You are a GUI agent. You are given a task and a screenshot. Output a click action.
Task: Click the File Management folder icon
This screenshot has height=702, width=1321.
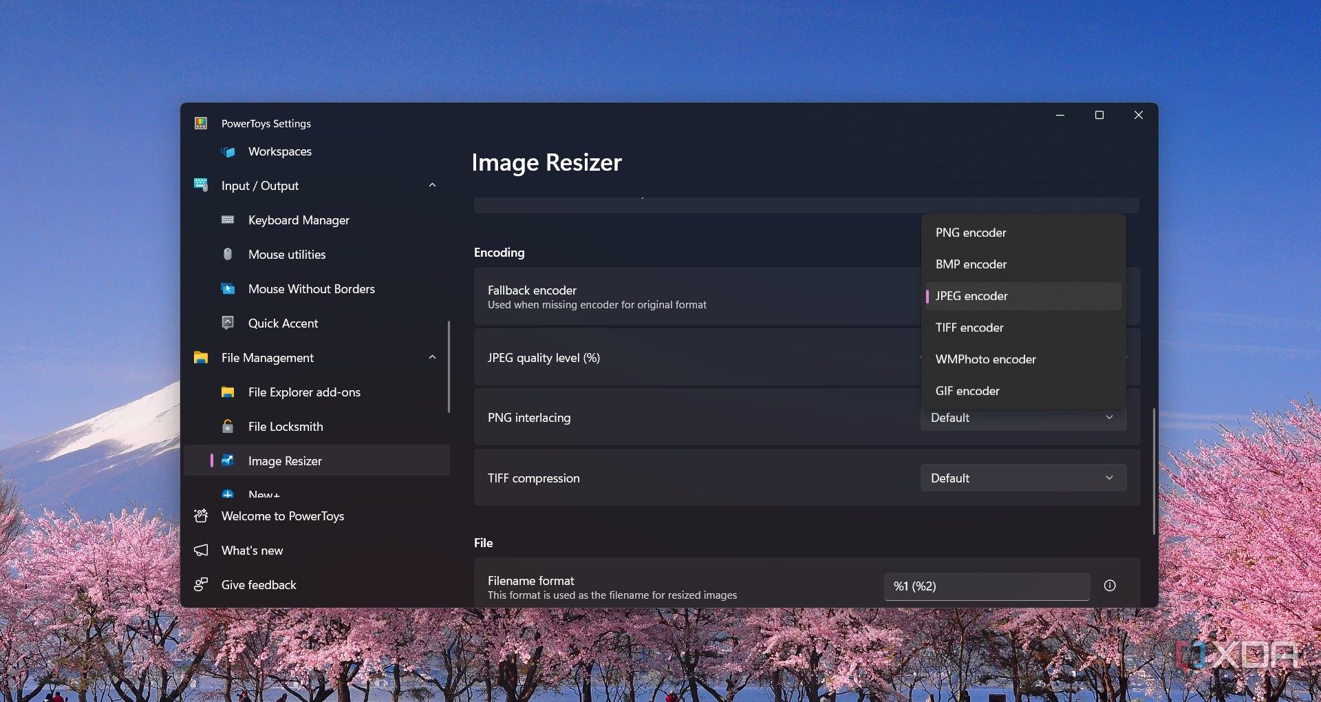(201, 357)
